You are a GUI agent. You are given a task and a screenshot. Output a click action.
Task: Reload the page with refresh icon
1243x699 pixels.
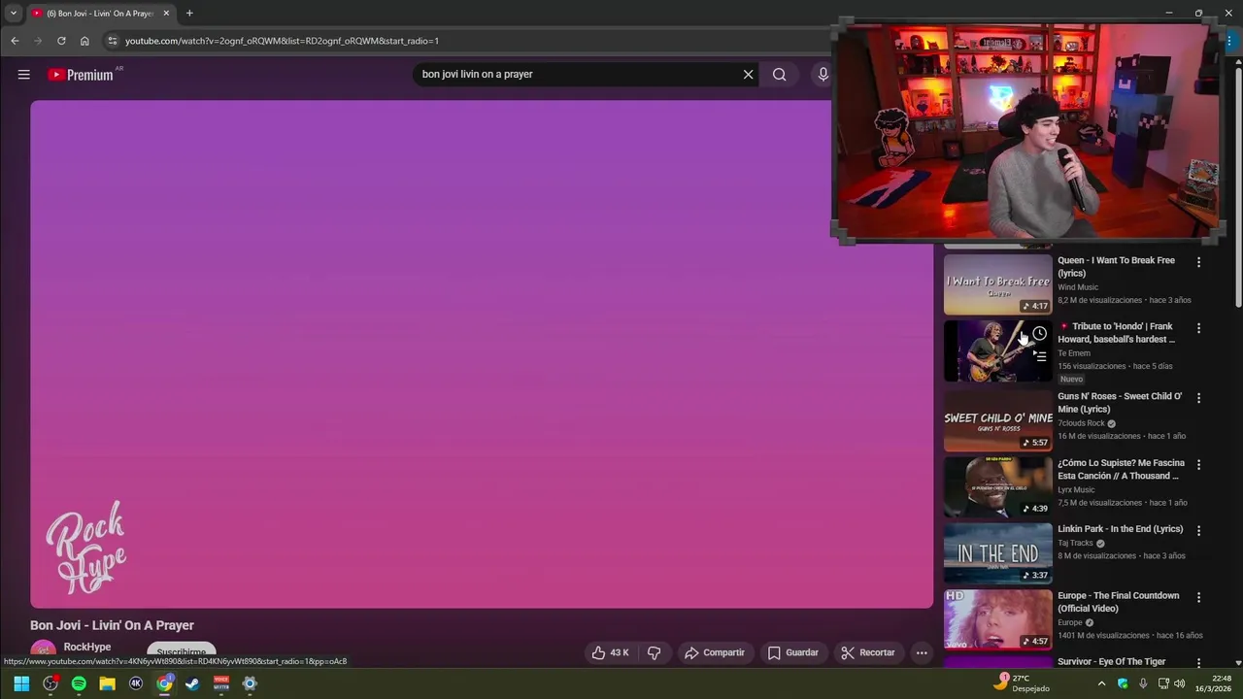pos(61,41)
